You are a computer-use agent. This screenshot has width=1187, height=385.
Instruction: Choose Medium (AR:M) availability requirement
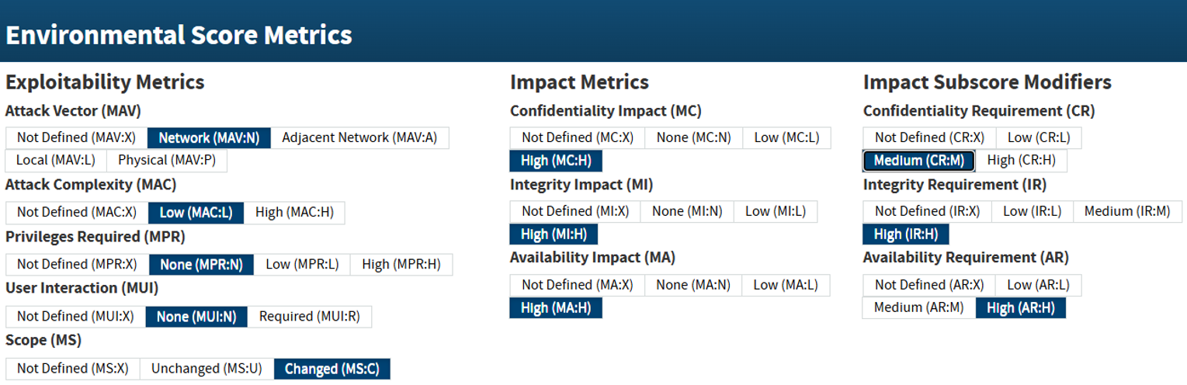(x=918, y=308)
